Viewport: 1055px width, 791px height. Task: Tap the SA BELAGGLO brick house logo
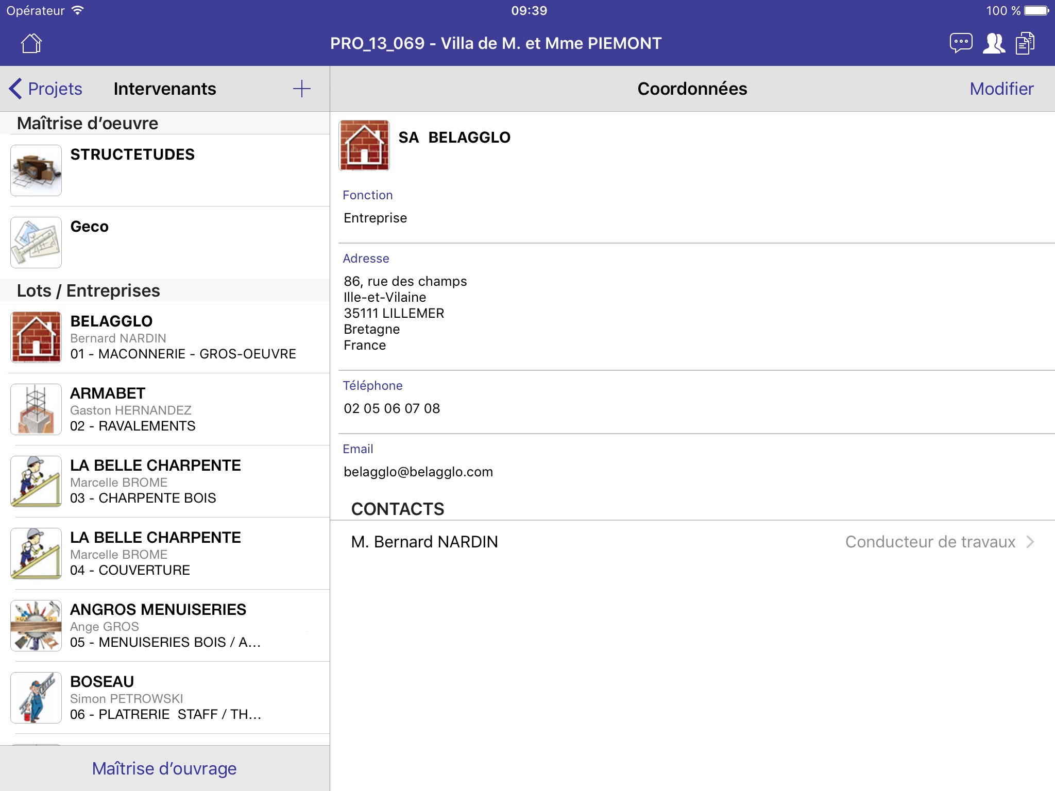point(364,145)
